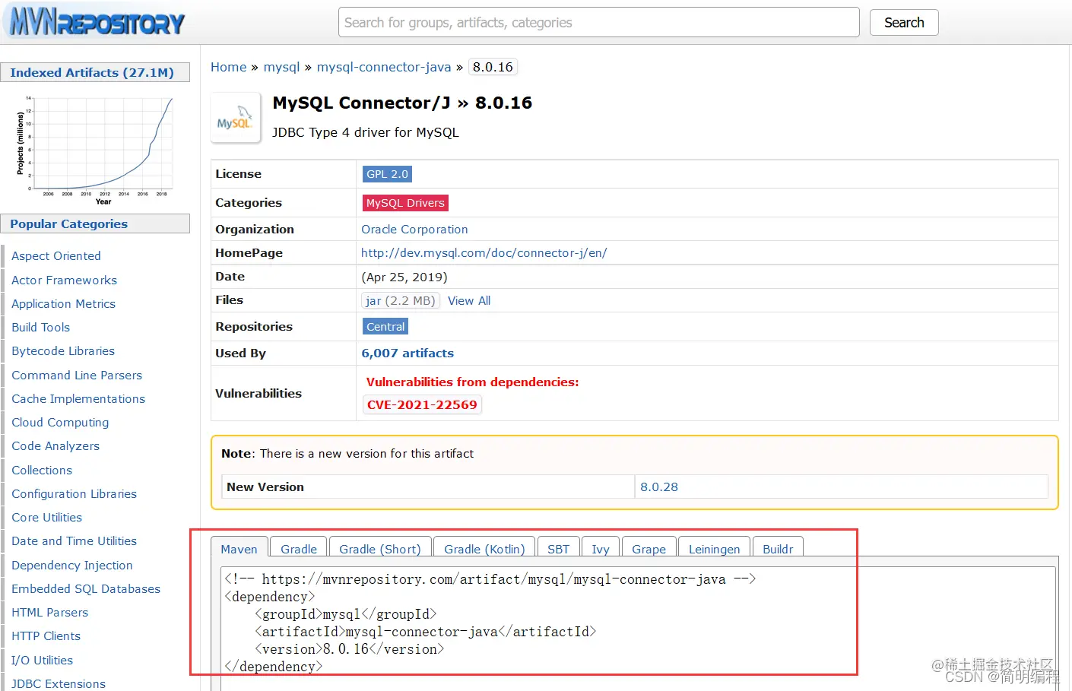1072x691 pixels.
Task: Open the Collections category
Action: [x=42, y=471]
